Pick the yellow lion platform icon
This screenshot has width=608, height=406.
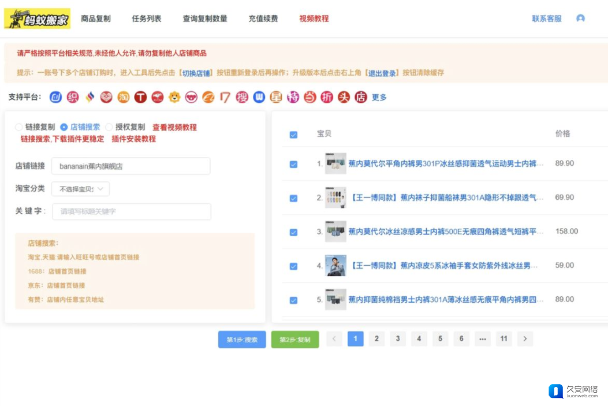(174, 97)
